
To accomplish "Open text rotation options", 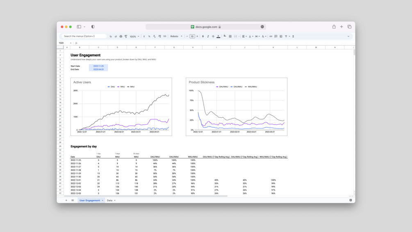I will click(x=264, y=36).
